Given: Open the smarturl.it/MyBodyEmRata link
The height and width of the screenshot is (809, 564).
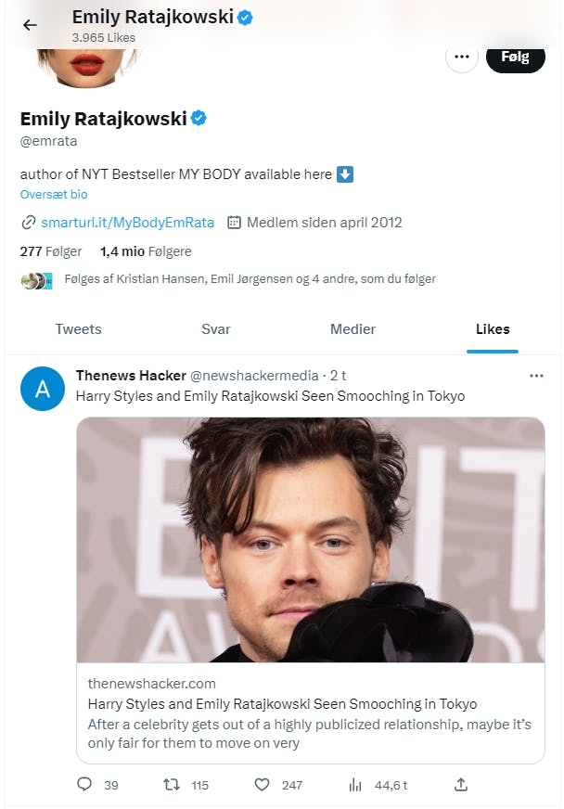Looking at the screenshot, I should tap(127, 223).
